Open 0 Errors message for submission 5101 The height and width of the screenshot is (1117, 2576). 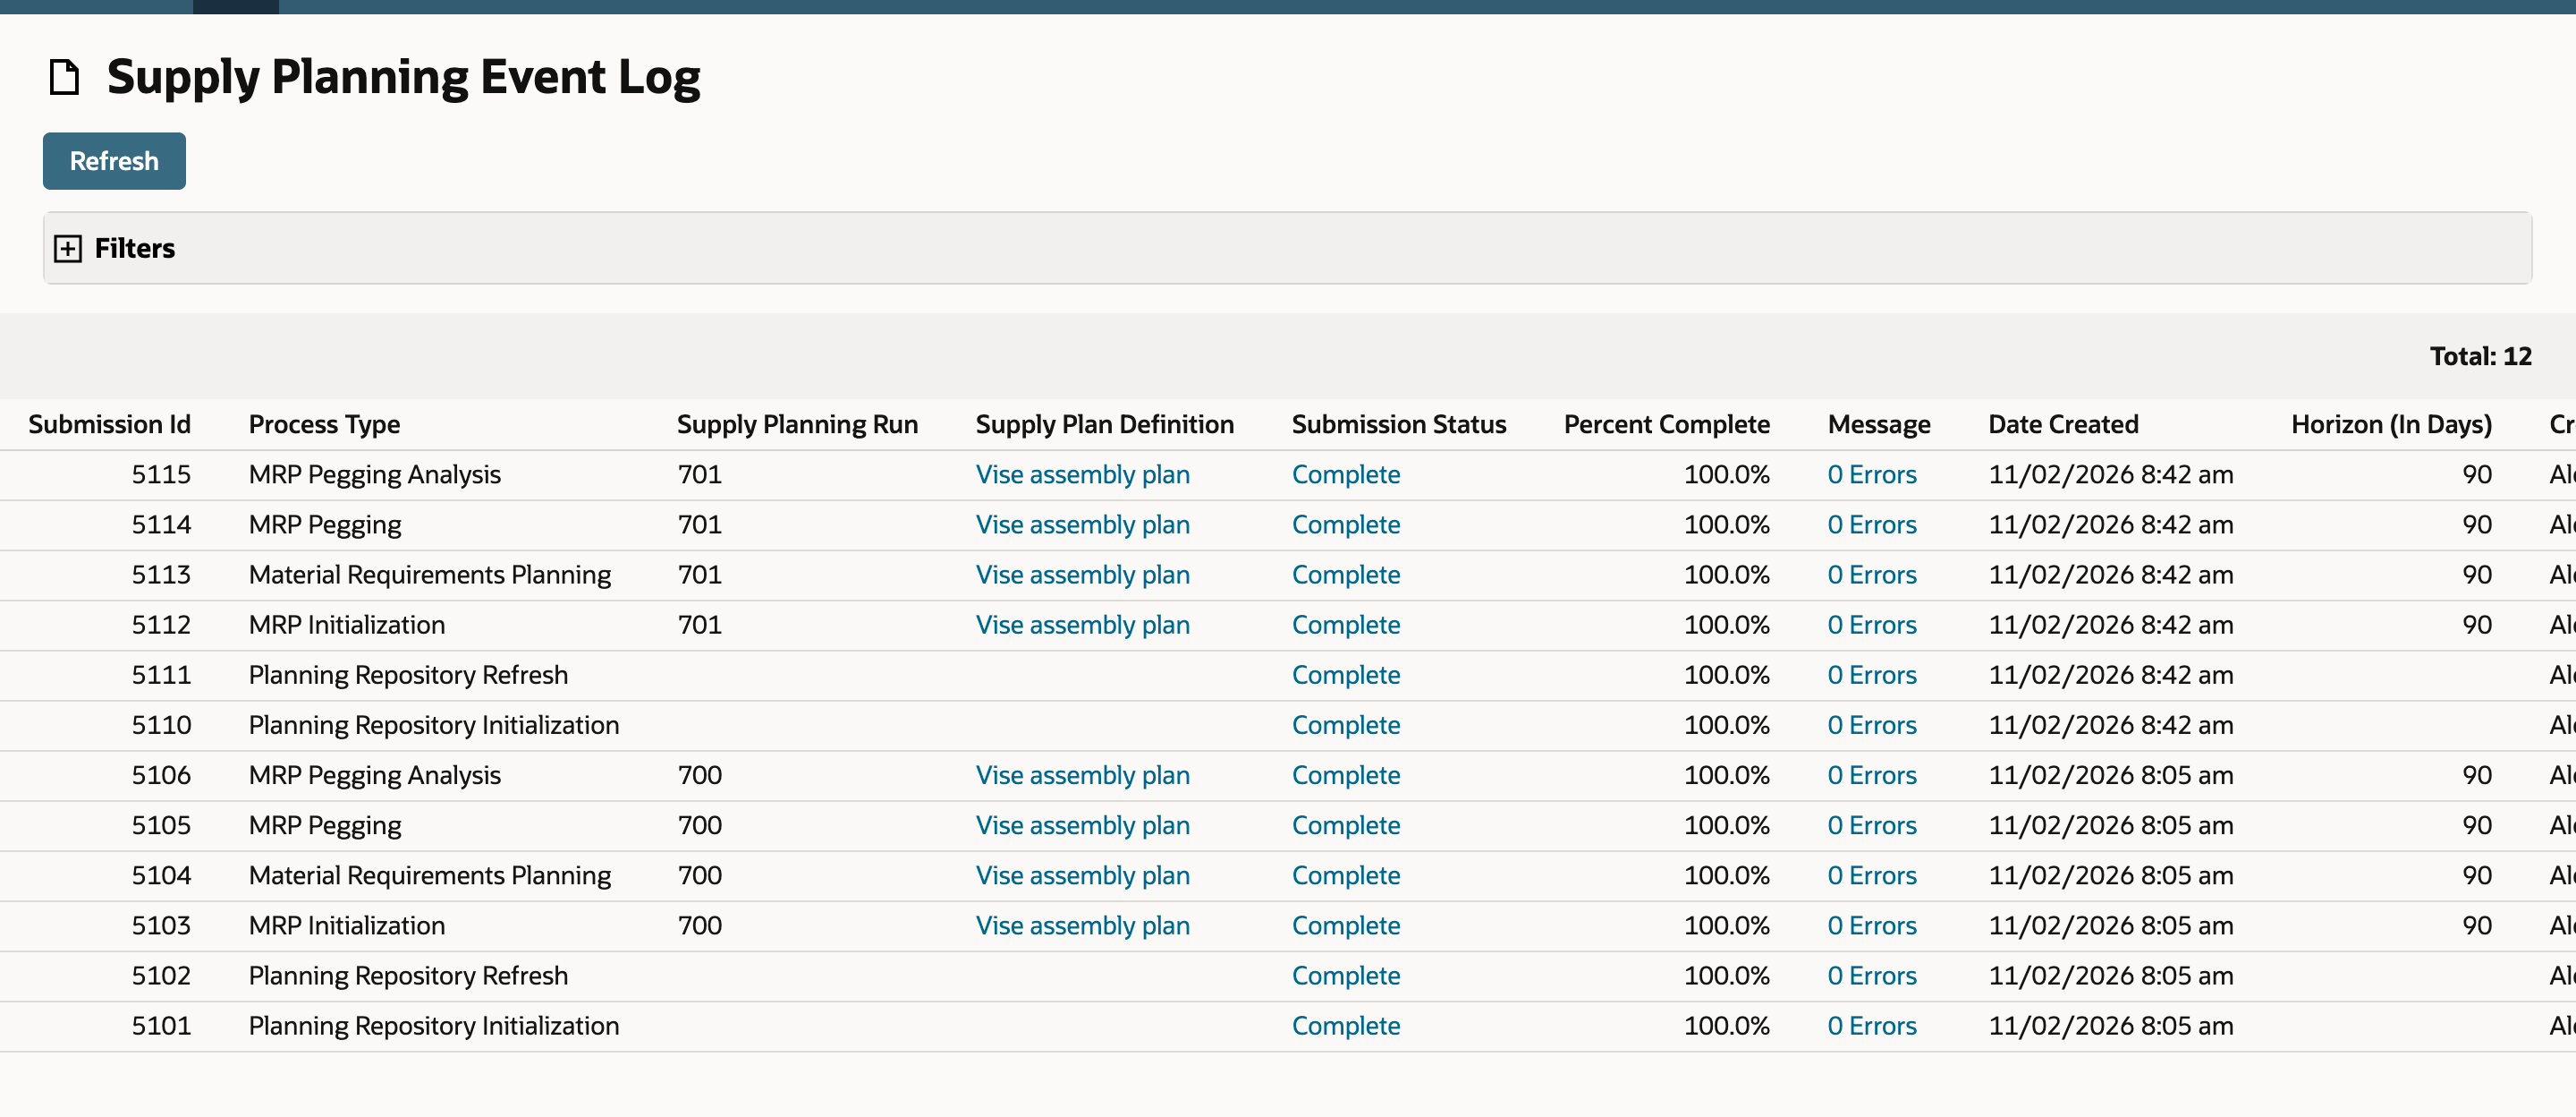point(1871,1025)
